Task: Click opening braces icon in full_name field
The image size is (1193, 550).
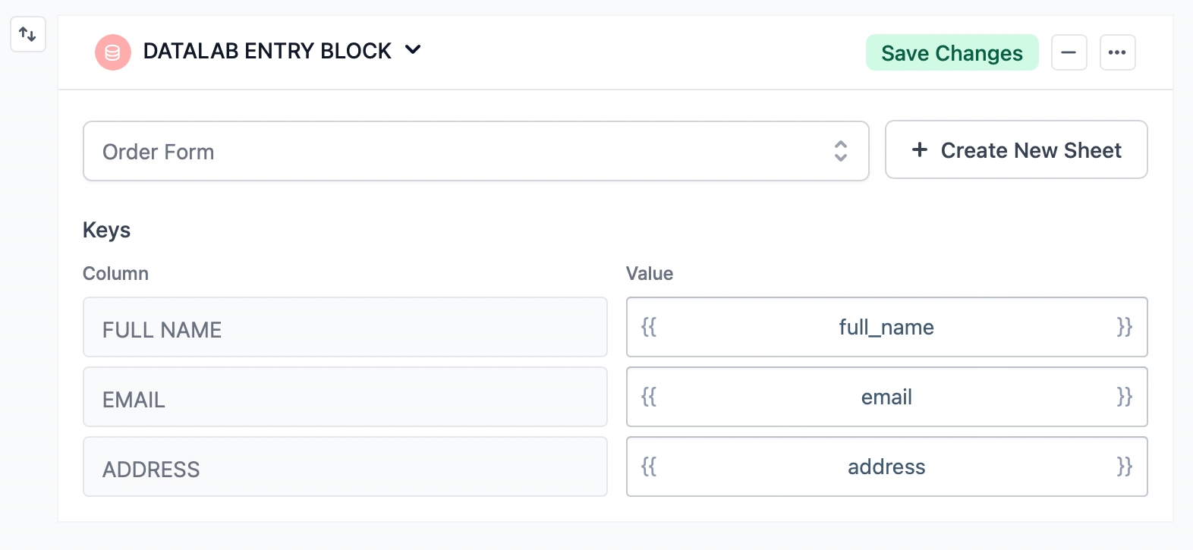Action: 649,327
